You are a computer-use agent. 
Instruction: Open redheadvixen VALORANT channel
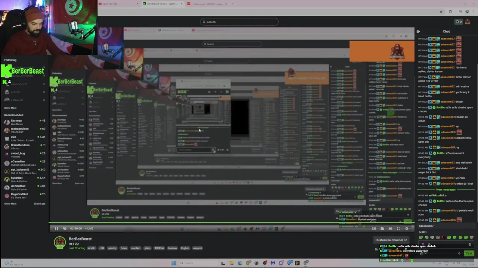pos(25,130)
